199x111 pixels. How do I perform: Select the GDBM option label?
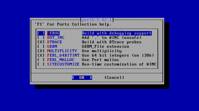tap(52, 47)
